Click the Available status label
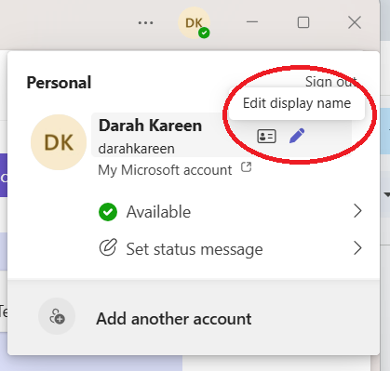390x371 pixels. point(158,212)
